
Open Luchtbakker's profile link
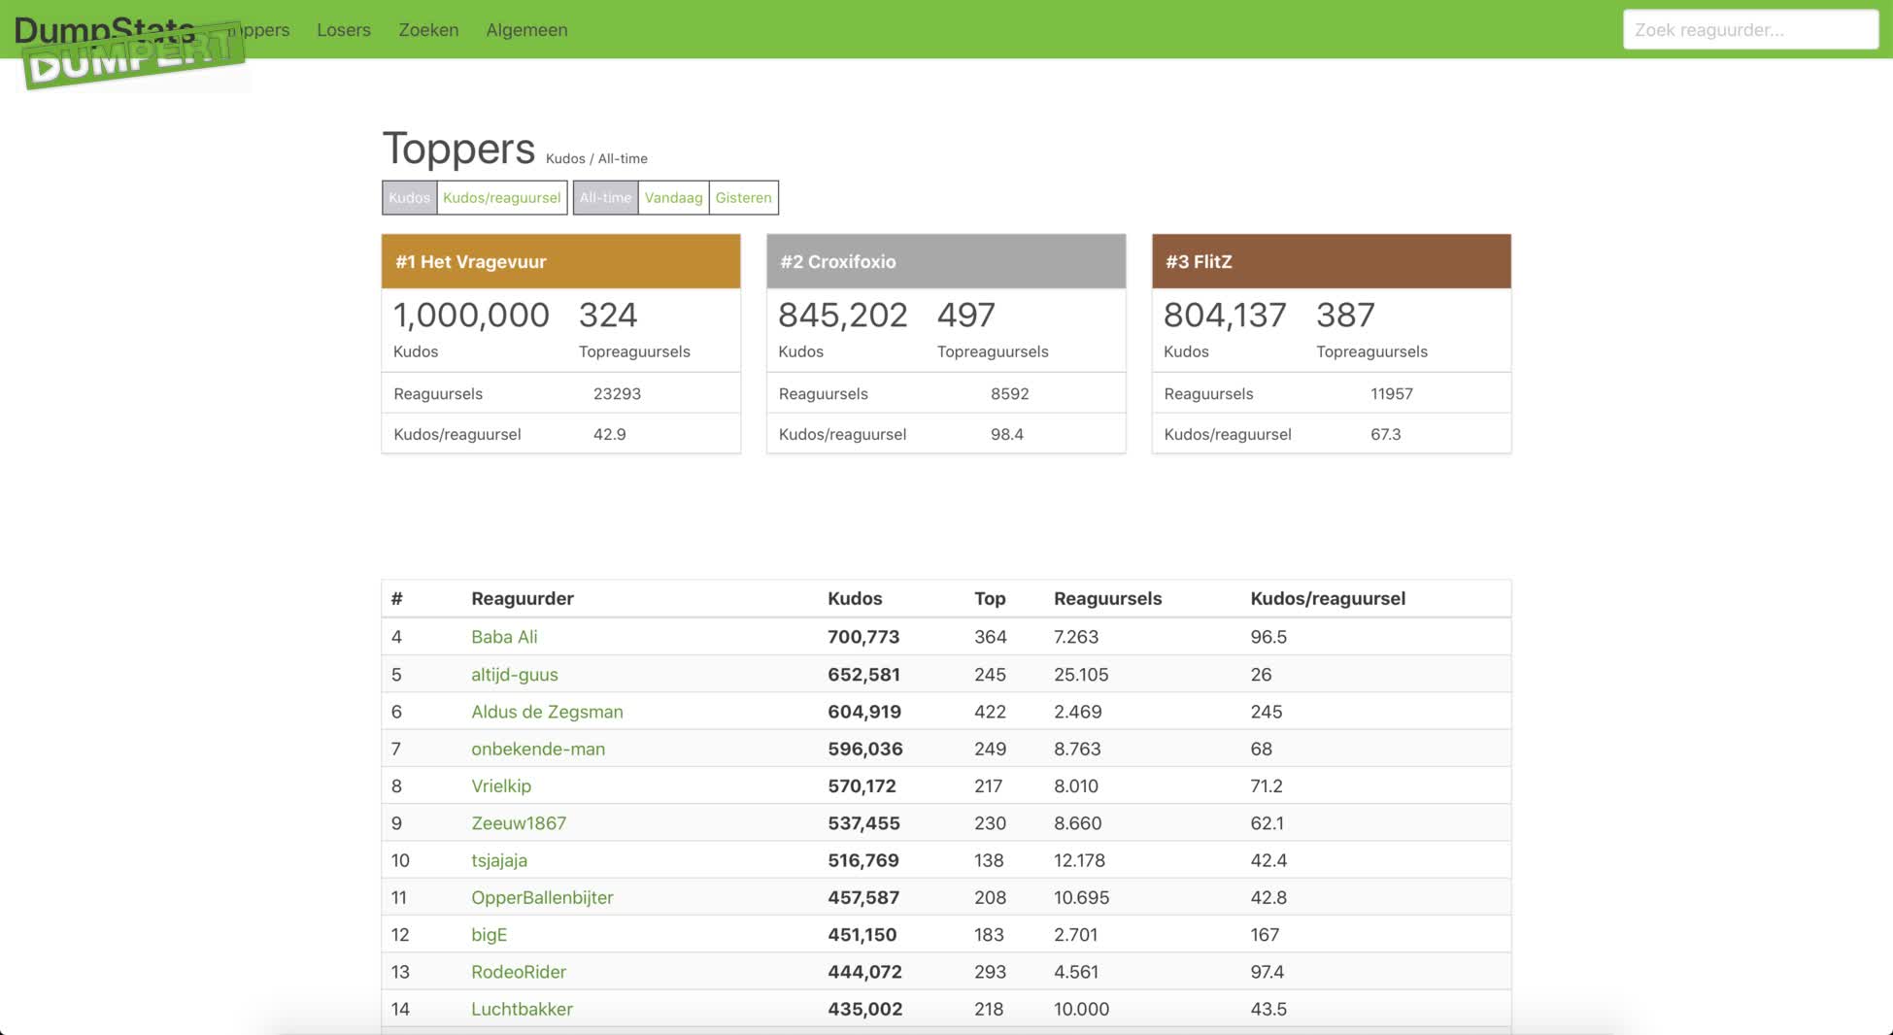point(522,1010)
